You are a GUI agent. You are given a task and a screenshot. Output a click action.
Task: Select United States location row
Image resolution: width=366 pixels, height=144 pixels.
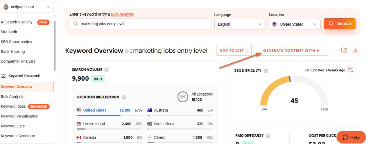[109, 112]
